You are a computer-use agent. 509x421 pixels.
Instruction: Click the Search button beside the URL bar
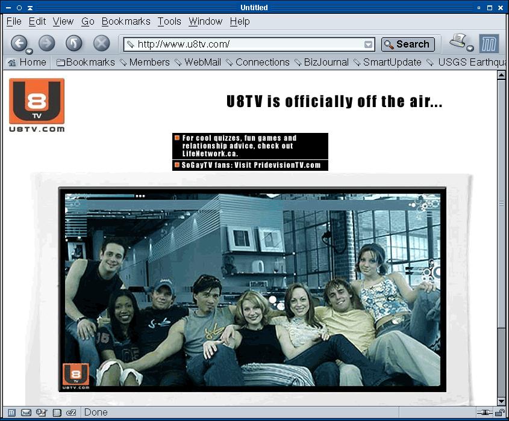(408, 44)
